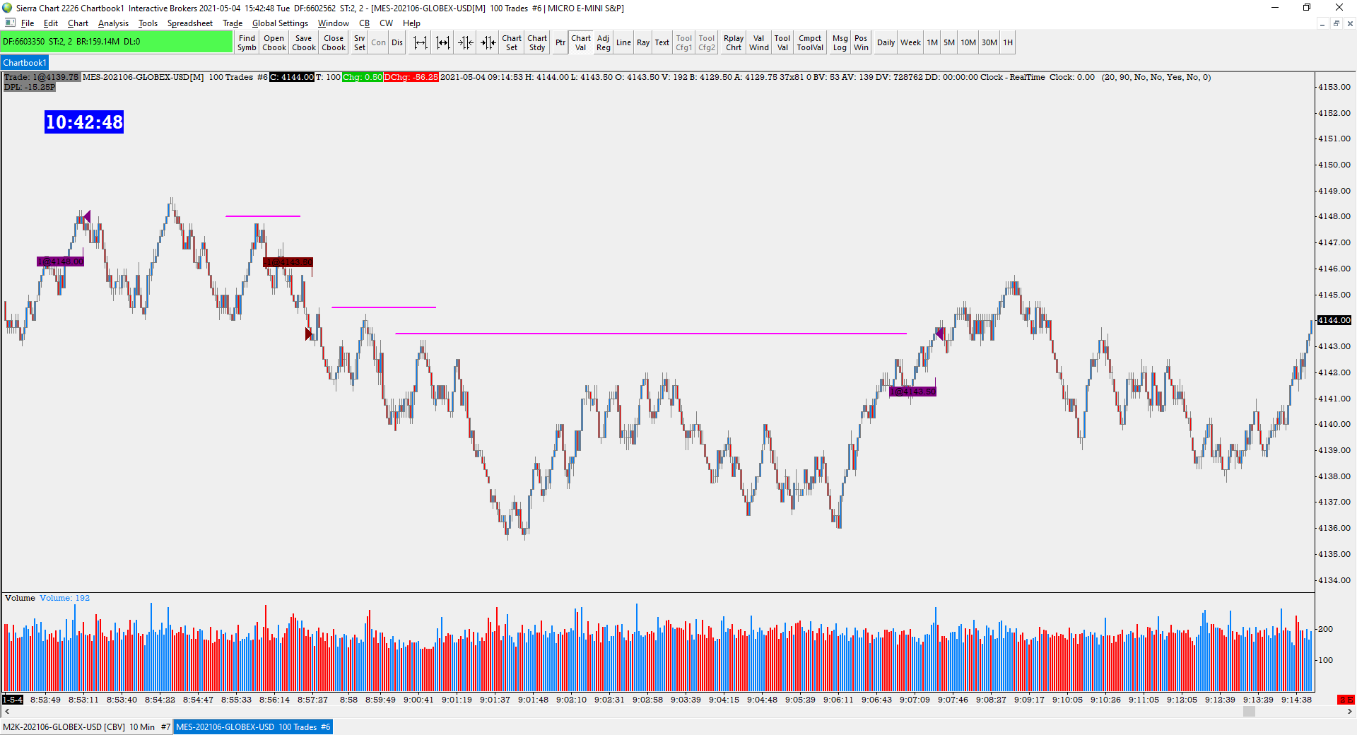
Task: Open the Pos Win window
Action: [861, 42]
